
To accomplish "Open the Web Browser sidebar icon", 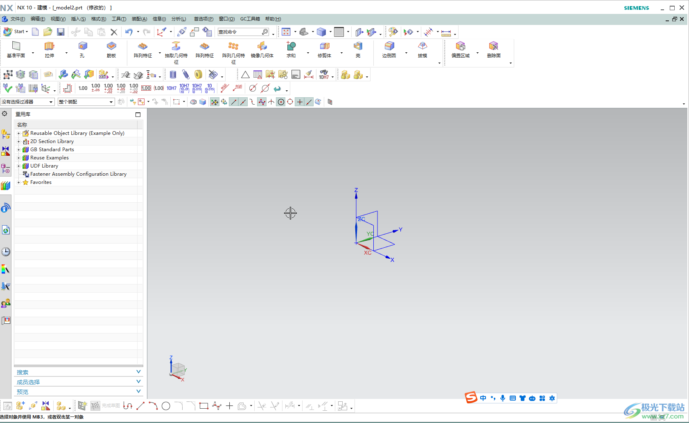I will pyautogui.click(x=5, y=230).
